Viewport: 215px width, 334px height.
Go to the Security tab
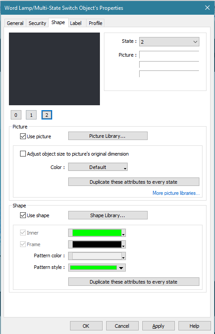[37, 23]
